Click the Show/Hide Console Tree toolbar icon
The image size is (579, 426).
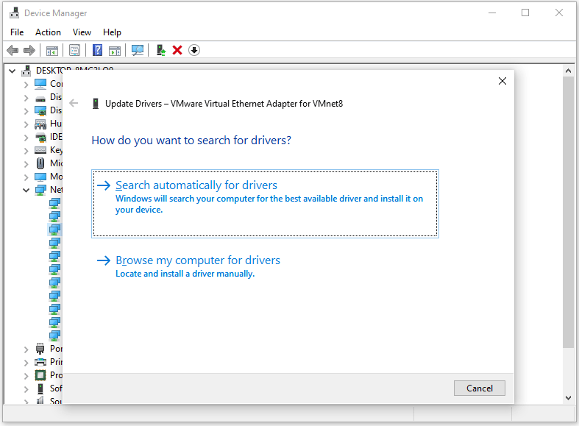[x=51, y=50]
